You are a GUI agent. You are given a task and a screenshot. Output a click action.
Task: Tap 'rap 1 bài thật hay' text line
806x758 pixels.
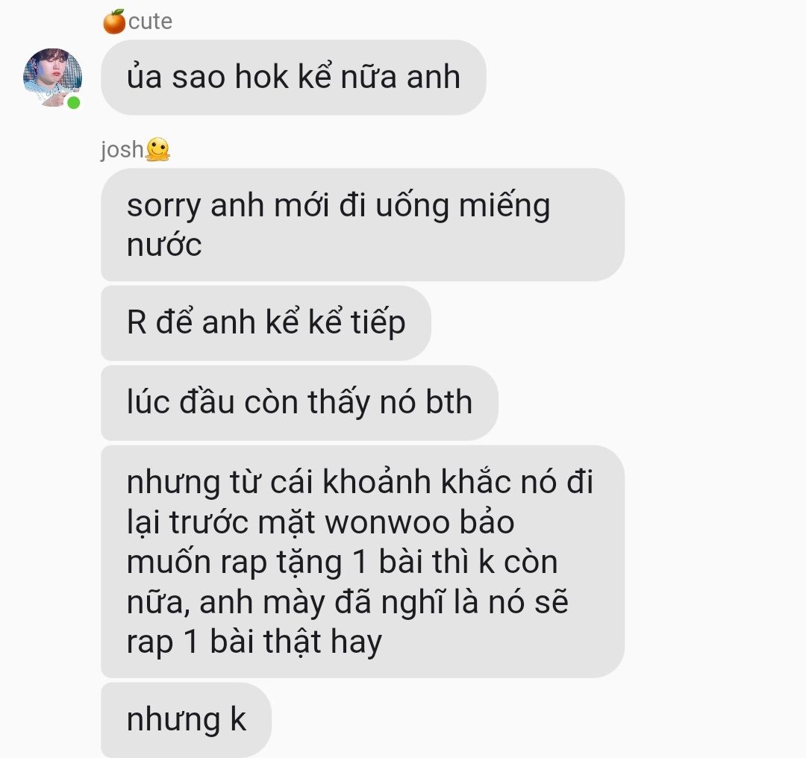(x=254, y=642)
